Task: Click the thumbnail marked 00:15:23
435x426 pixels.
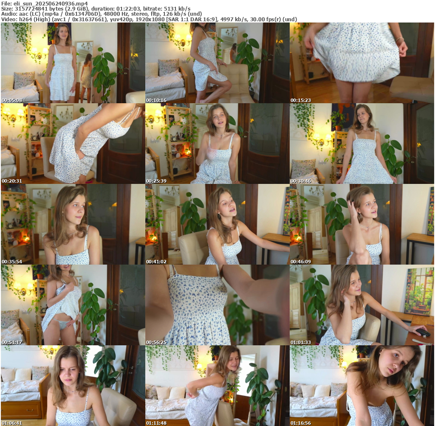Action: point(362,63)
